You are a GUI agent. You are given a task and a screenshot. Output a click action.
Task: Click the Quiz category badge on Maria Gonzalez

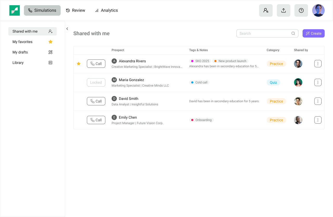click(x=273, y=82)
